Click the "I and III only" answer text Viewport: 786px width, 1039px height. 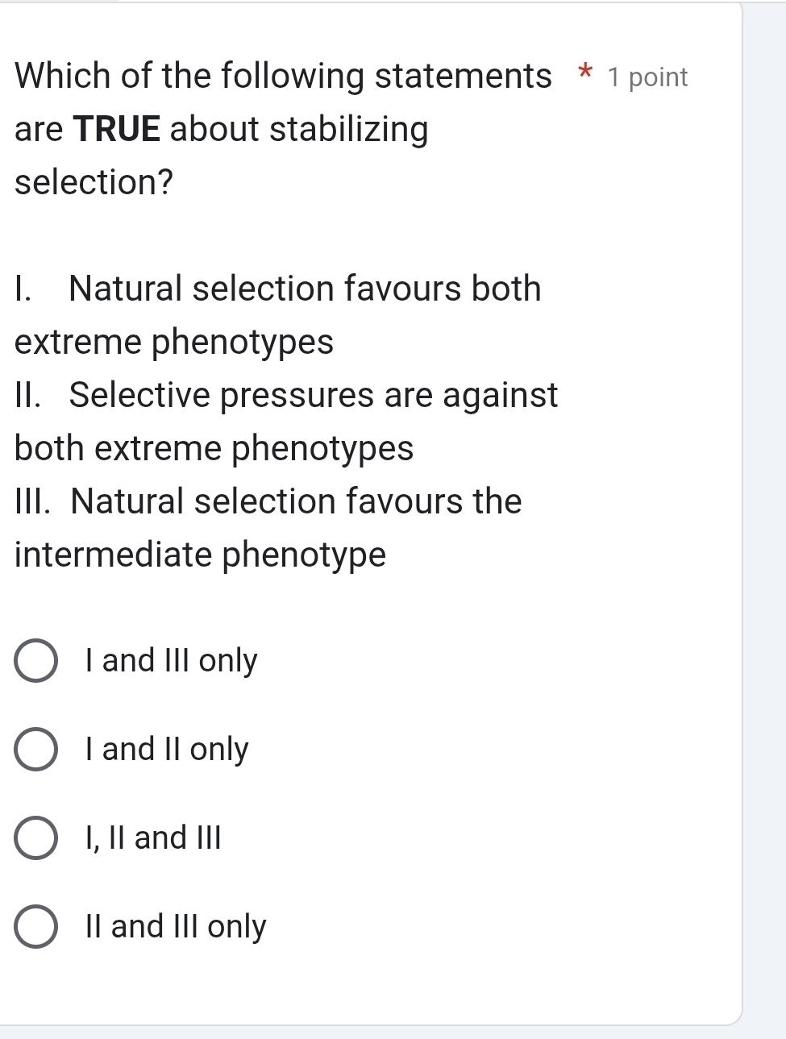170,661
